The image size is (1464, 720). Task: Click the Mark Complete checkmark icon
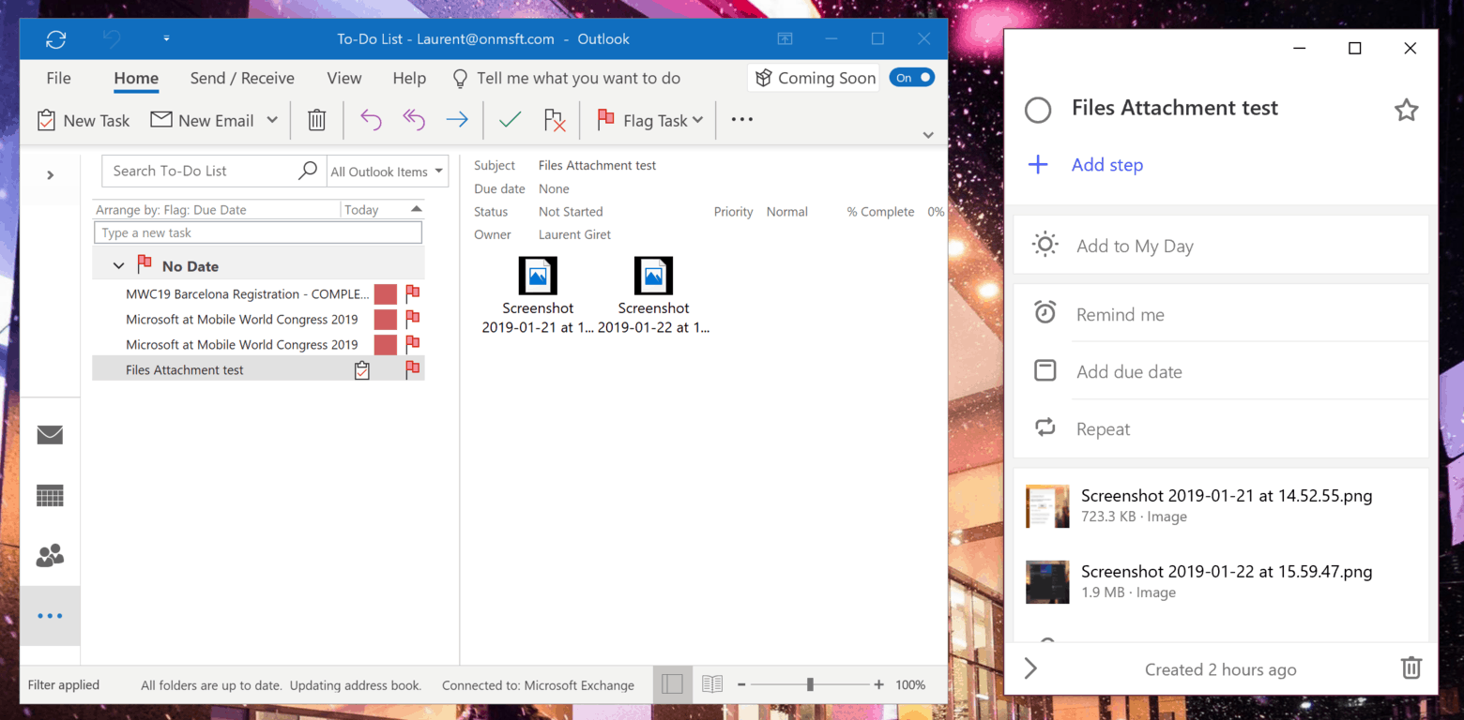tap(510, 120)
